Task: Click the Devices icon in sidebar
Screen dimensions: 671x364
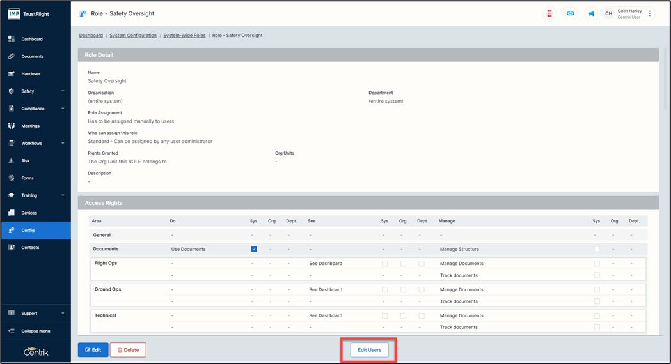Action: (x=12, y=213)
